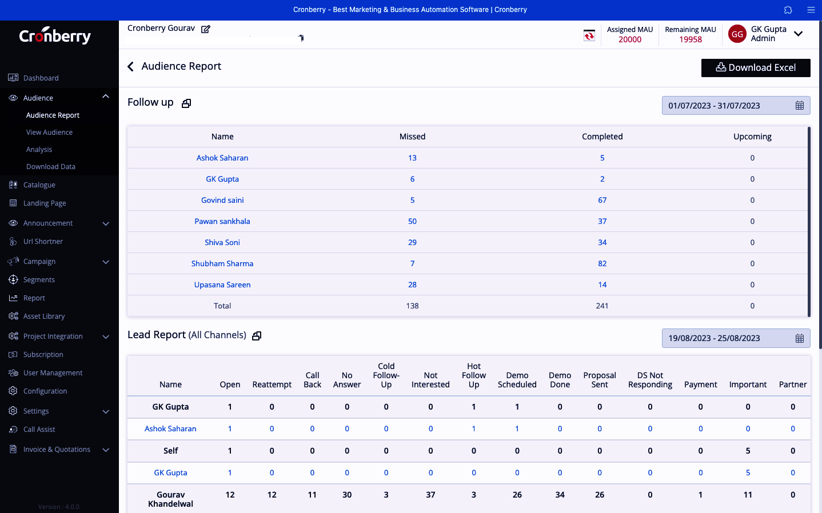Click the calendar icon in Follow up date range
Screen dimensions: 822x513
pos(799,106)
